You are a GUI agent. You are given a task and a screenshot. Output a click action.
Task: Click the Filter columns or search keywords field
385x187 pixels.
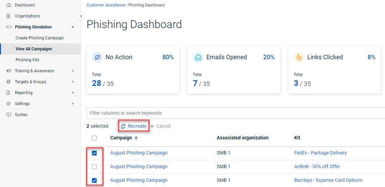(236, 113)
